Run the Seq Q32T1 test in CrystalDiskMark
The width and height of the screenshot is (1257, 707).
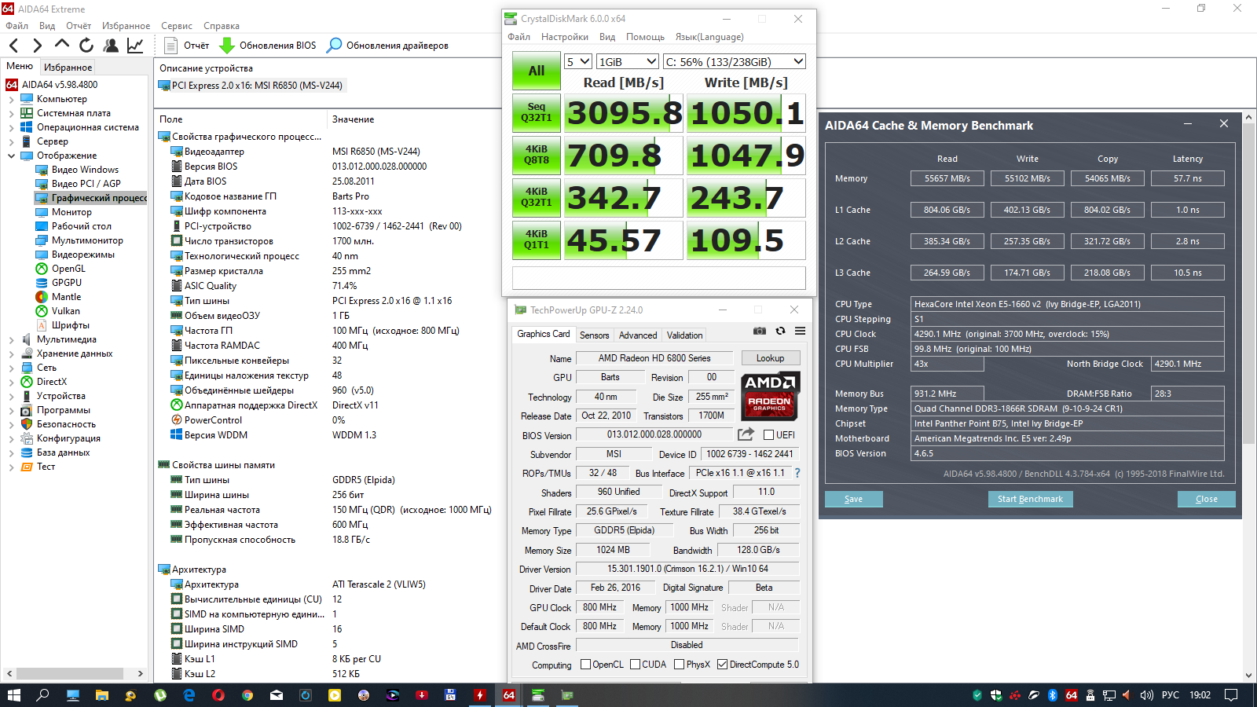click(537, 112)
